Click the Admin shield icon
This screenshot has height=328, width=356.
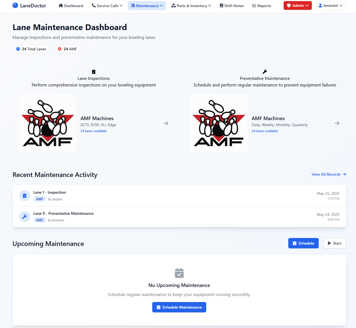[289, 5]
